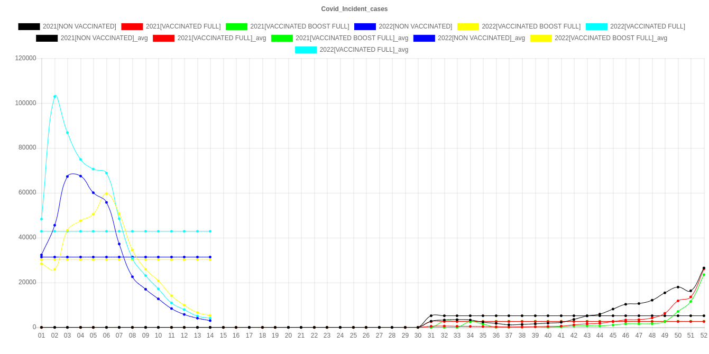The image size is (709, 354).
Task: Click the x-axis tick label 30
Action: [x=418, y=336]
